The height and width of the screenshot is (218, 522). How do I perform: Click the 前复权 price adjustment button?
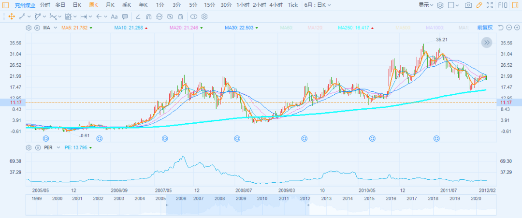485,28
